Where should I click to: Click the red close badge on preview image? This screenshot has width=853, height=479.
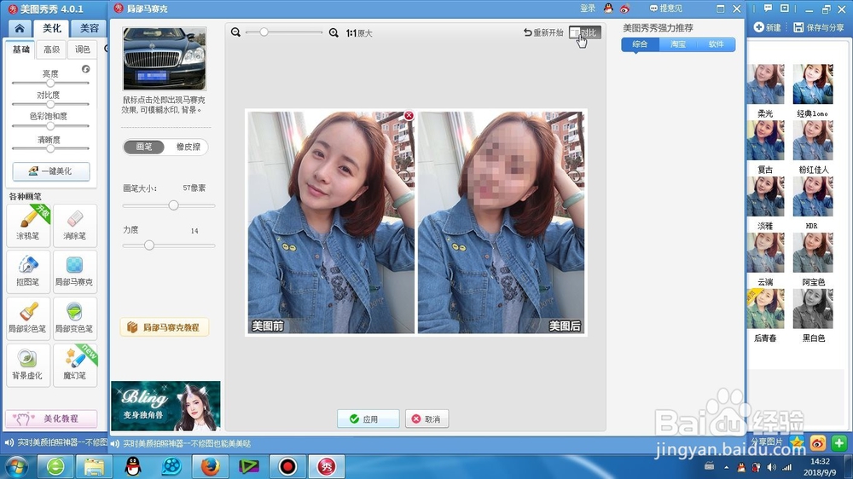tap(409, 115)
